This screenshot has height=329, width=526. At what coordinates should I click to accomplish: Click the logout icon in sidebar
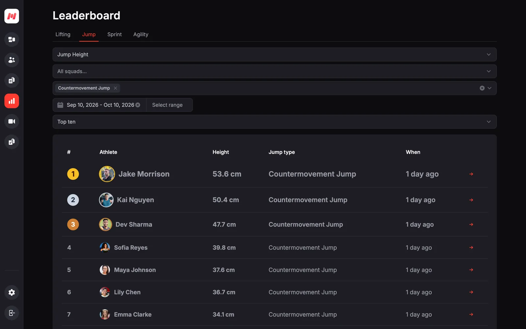(x=12, y=313)
